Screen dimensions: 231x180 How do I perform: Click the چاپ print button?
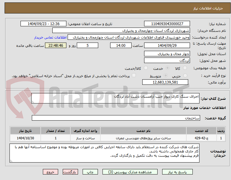click(90, 172)
